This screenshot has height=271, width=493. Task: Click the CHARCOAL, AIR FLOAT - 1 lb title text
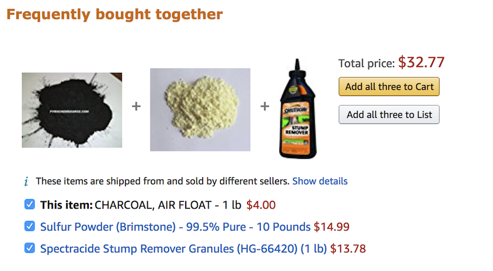coord(168,205)
